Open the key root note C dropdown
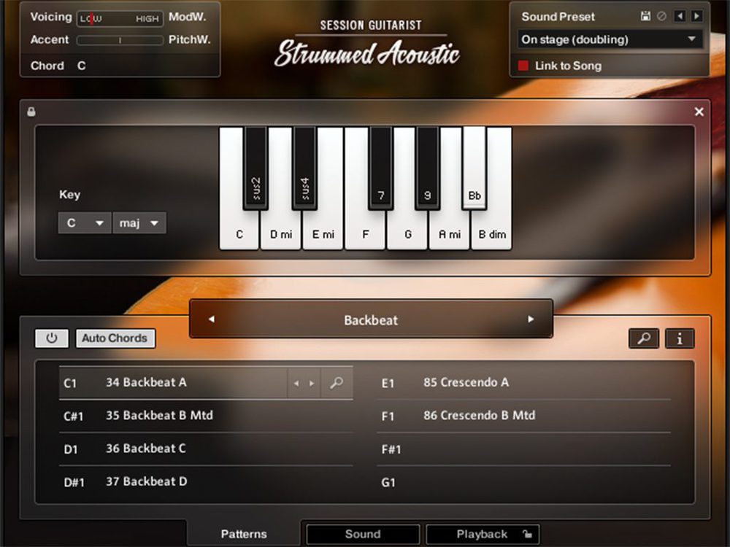 [84, 222]
